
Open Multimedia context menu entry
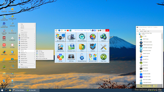click(x=27, y=55)
